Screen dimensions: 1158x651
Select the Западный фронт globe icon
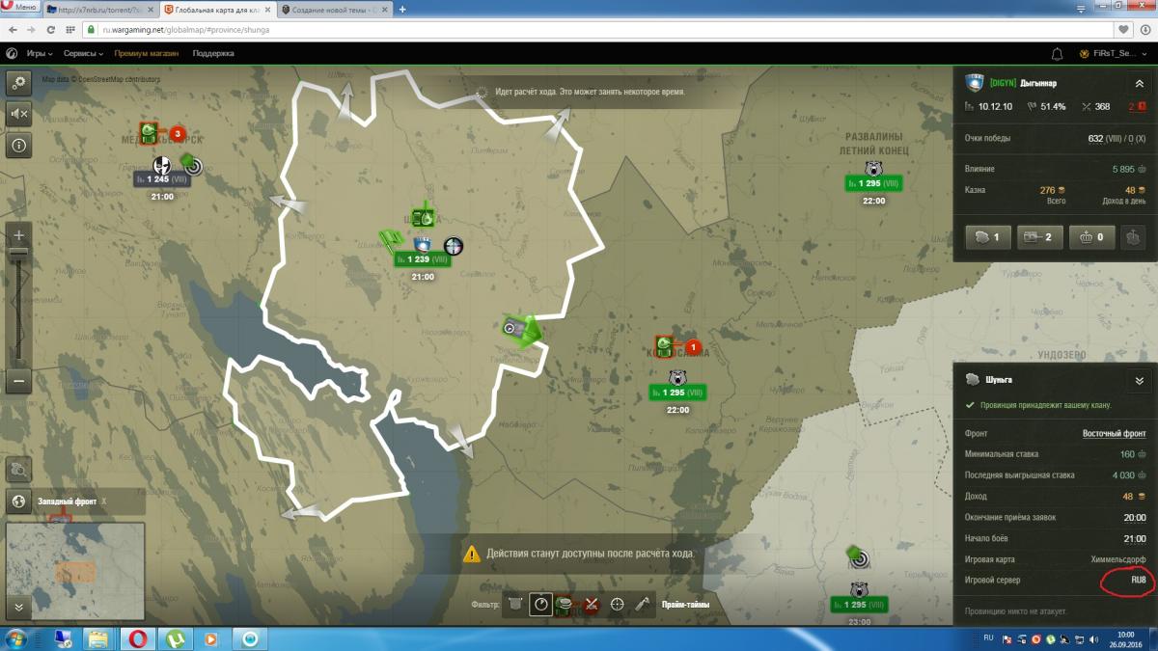tap(20, 502)
